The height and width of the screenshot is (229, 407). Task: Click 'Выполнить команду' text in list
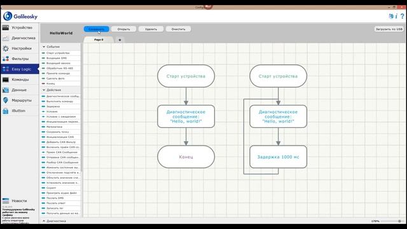pyautogui.click(x=60, y=102)
